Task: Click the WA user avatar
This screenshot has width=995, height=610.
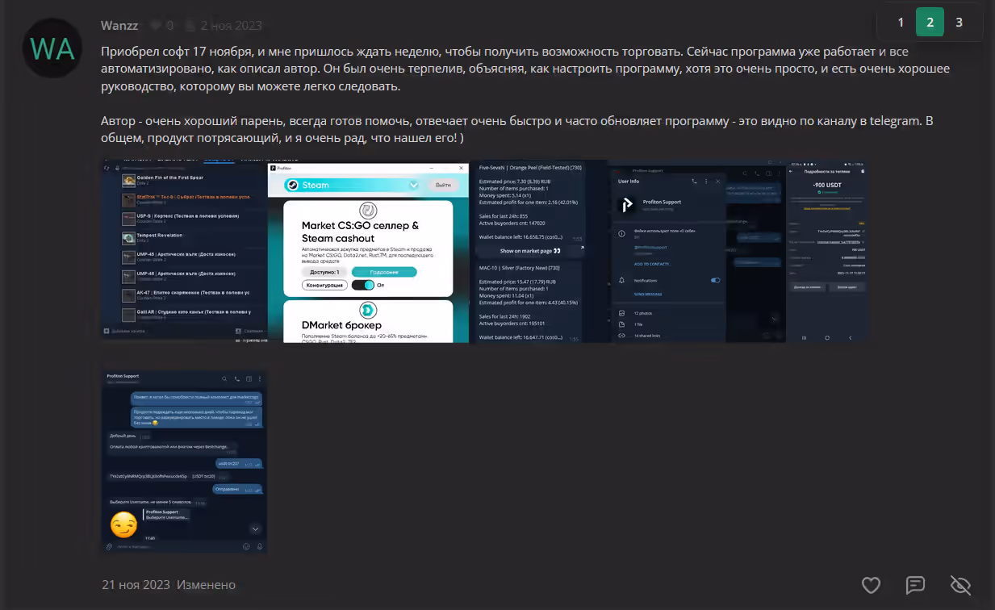Action: tap(52, 48)
